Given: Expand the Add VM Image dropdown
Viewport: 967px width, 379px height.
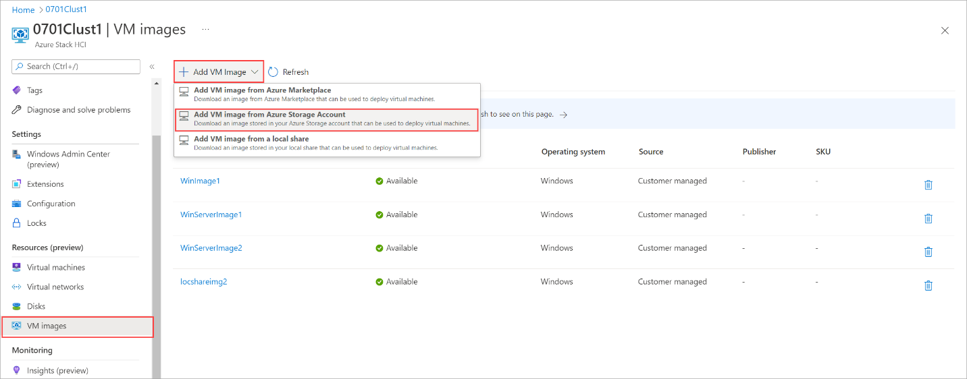Looking at the screenshot, I should 219,72.
